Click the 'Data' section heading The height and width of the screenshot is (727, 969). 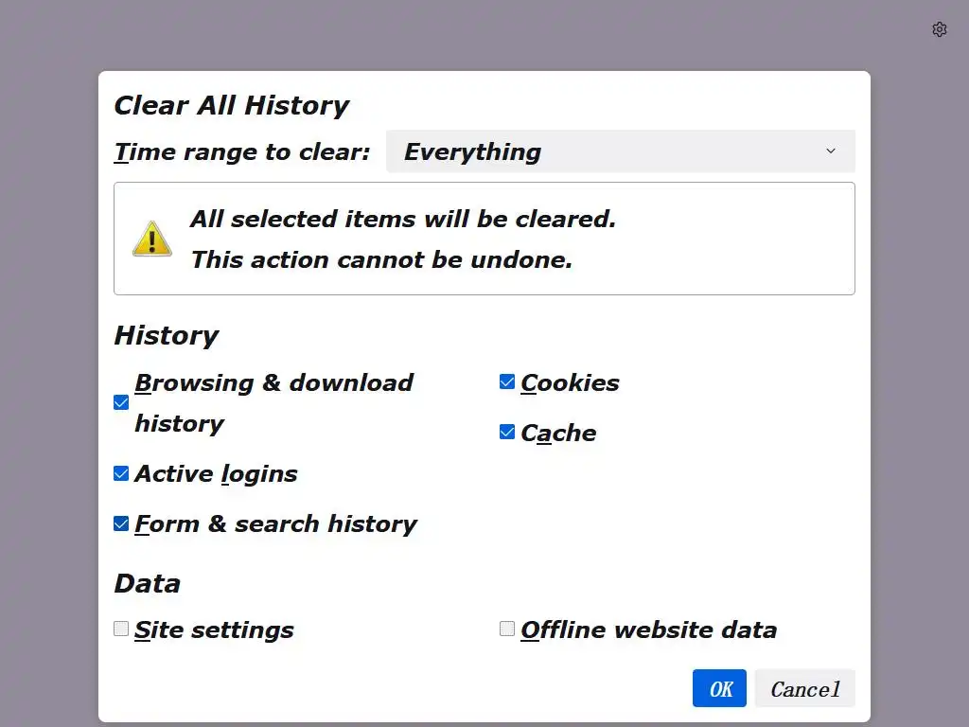coord(147,583)
